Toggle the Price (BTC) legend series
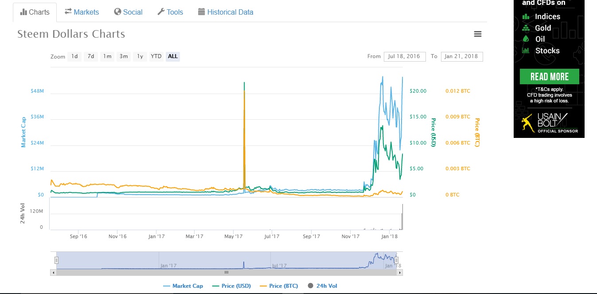 coord(278,286)
